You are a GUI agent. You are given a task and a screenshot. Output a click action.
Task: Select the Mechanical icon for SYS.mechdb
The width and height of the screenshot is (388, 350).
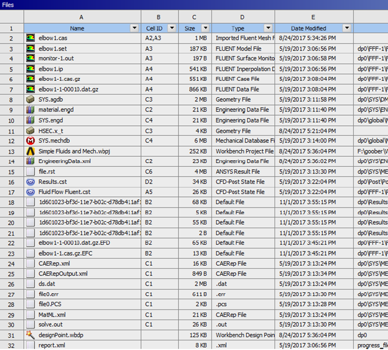pyautogui.click(x=30, y=141)
